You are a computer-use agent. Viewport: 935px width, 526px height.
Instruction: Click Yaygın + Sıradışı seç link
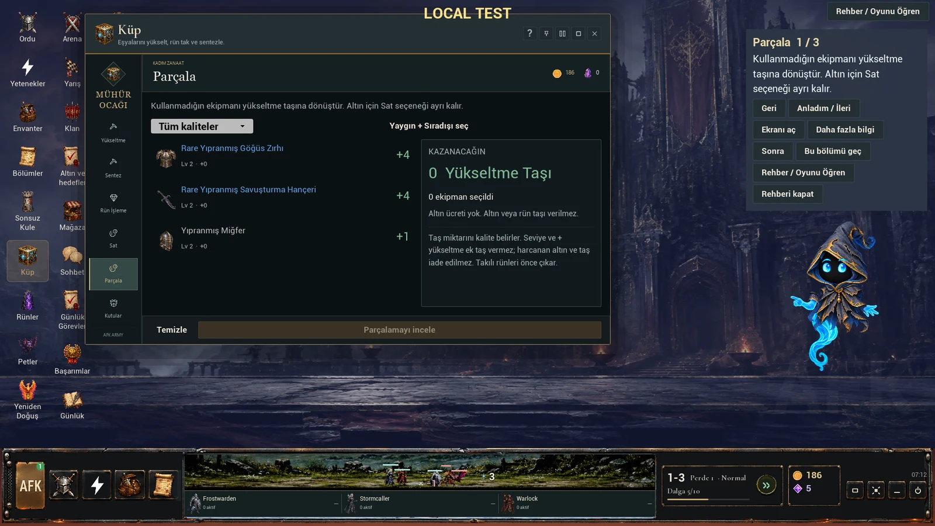[x=429, y=126]
